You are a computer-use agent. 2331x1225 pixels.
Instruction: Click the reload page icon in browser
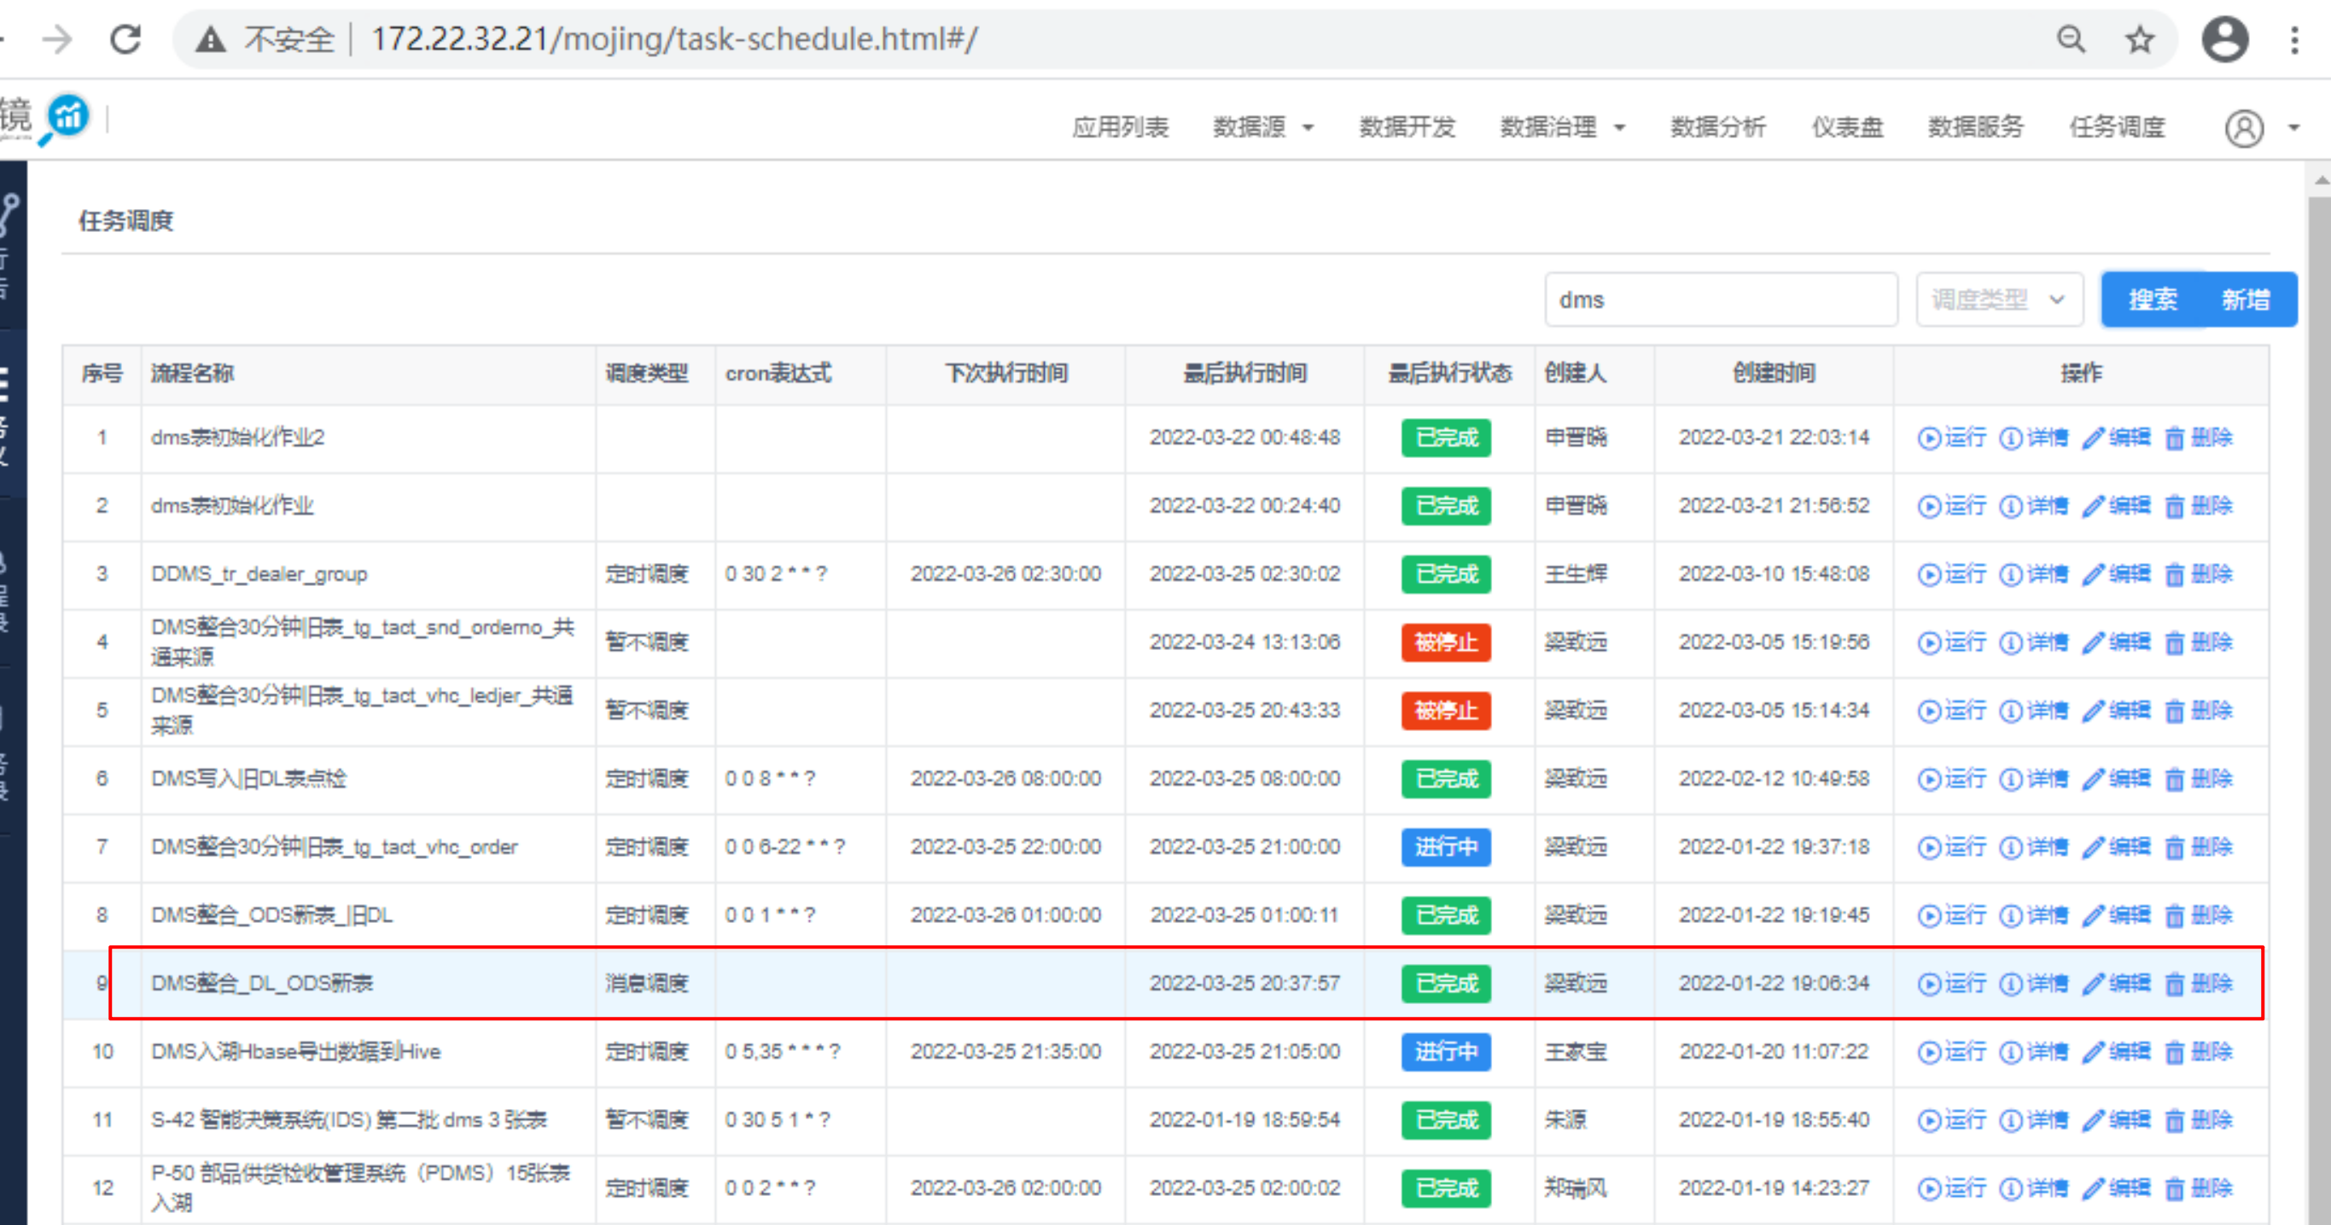125,39
